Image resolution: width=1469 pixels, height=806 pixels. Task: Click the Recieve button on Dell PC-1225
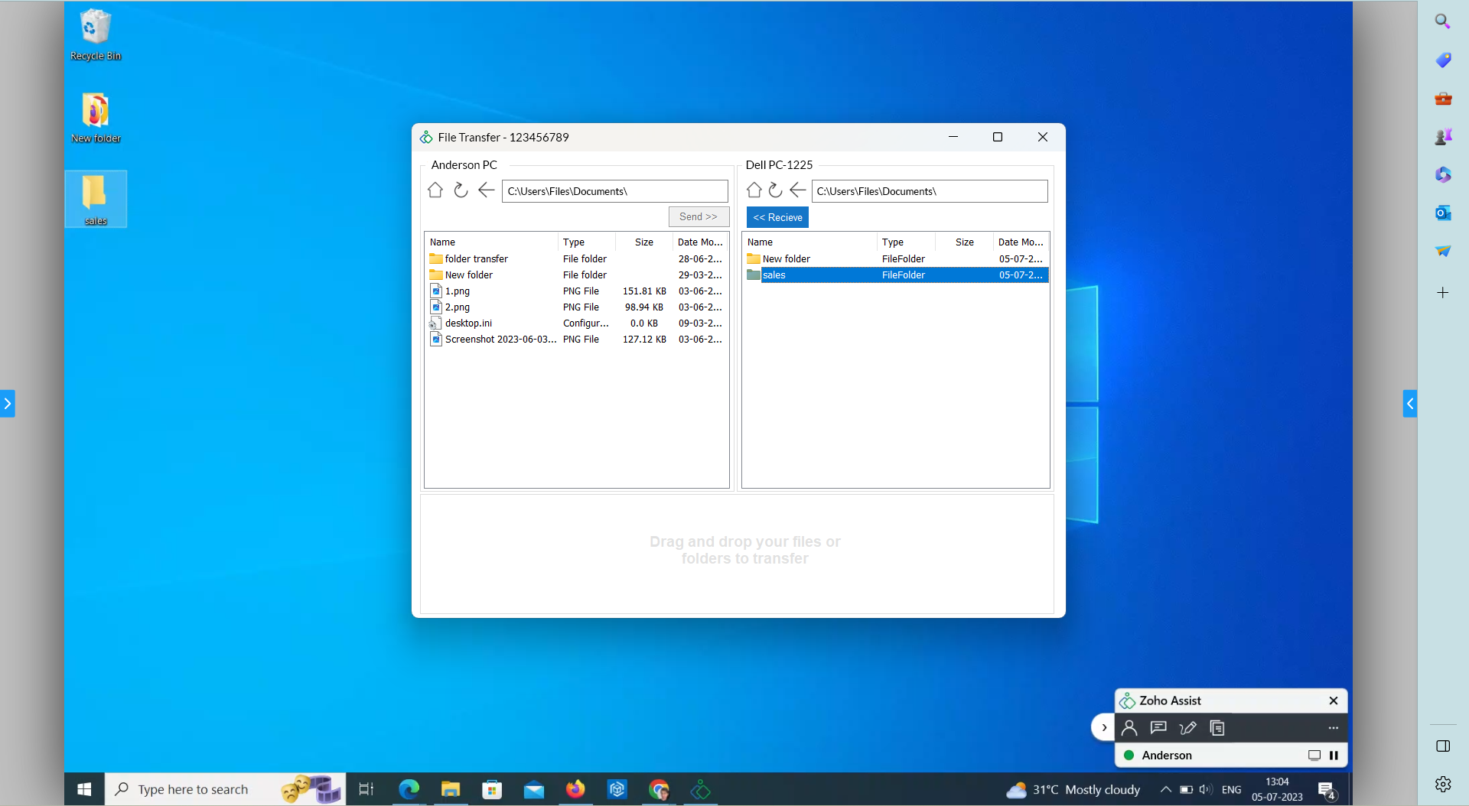coord(777,217)
